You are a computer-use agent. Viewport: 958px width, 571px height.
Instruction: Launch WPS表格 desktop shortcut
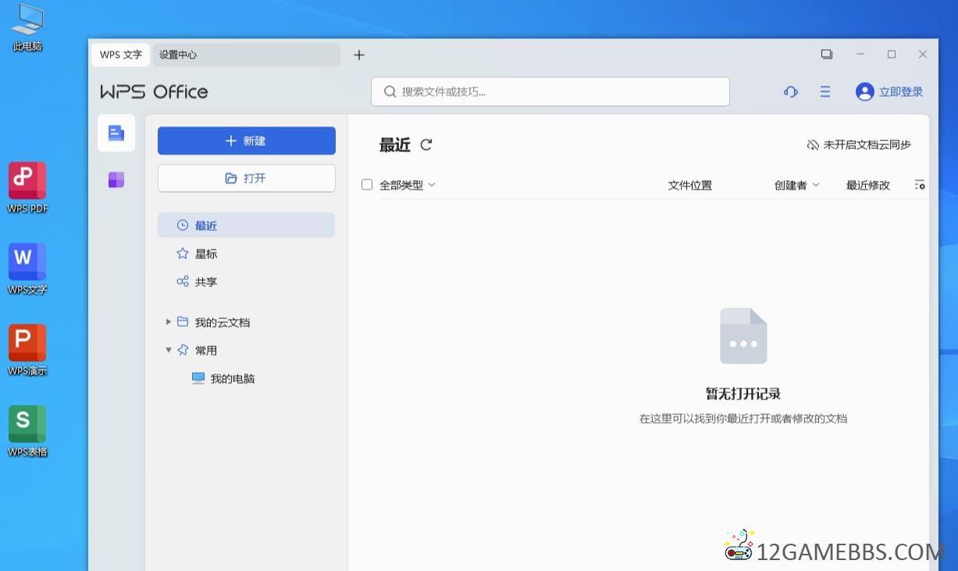point(27,431)
